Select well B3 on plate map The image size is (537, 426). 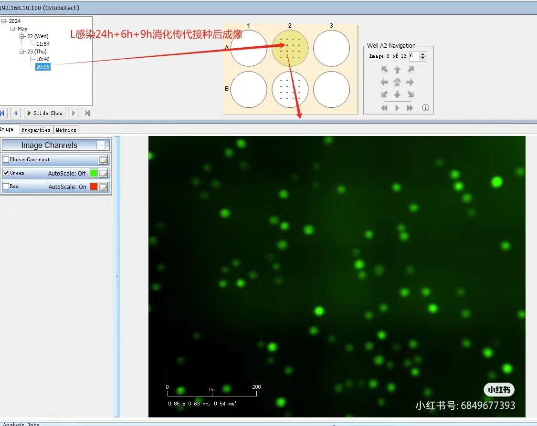(x=331, y=89)
